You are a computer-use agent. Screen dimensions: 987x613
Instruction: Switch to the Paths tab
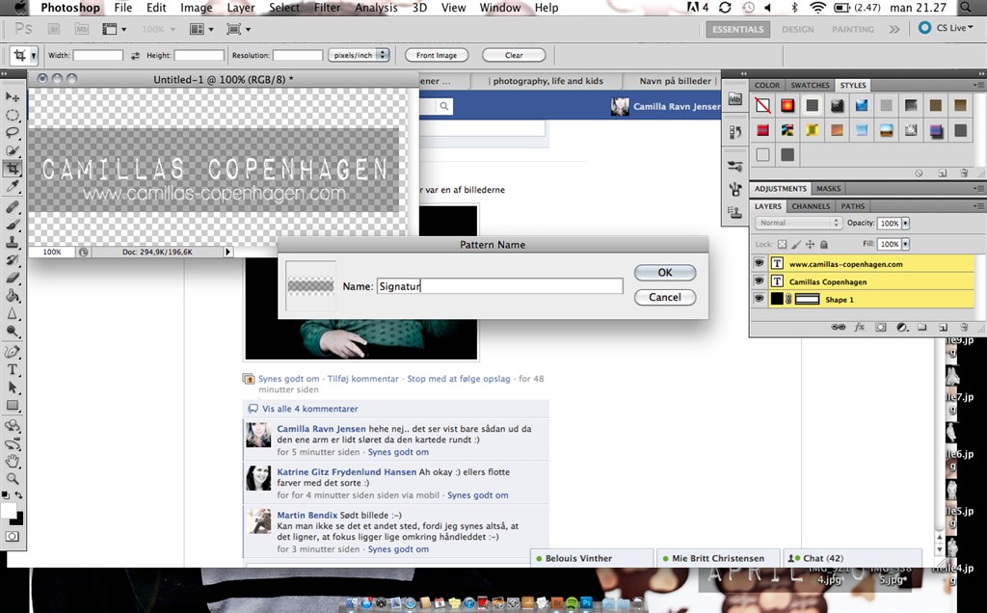click(852, 206)
